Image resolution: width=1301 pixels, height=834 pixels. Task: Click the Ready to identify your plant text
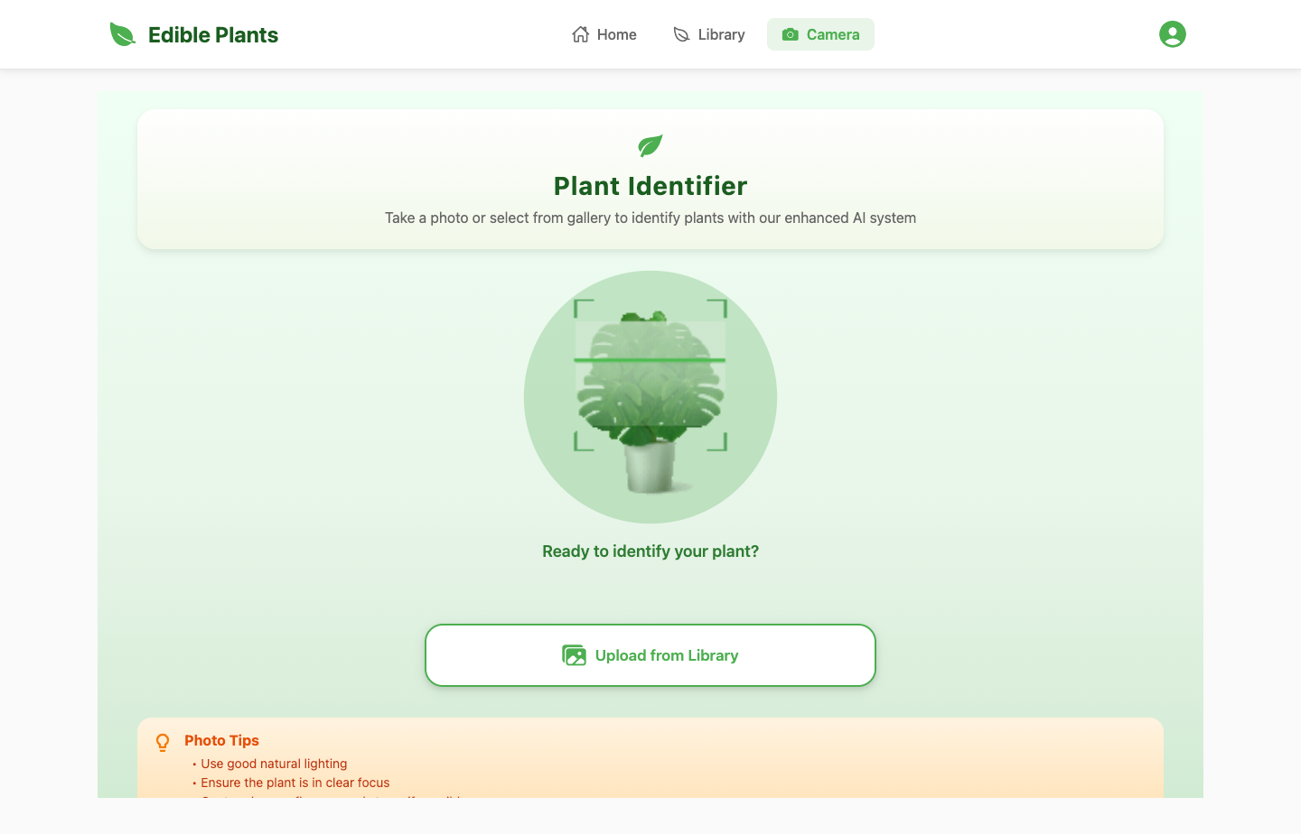tap(650, 551)
